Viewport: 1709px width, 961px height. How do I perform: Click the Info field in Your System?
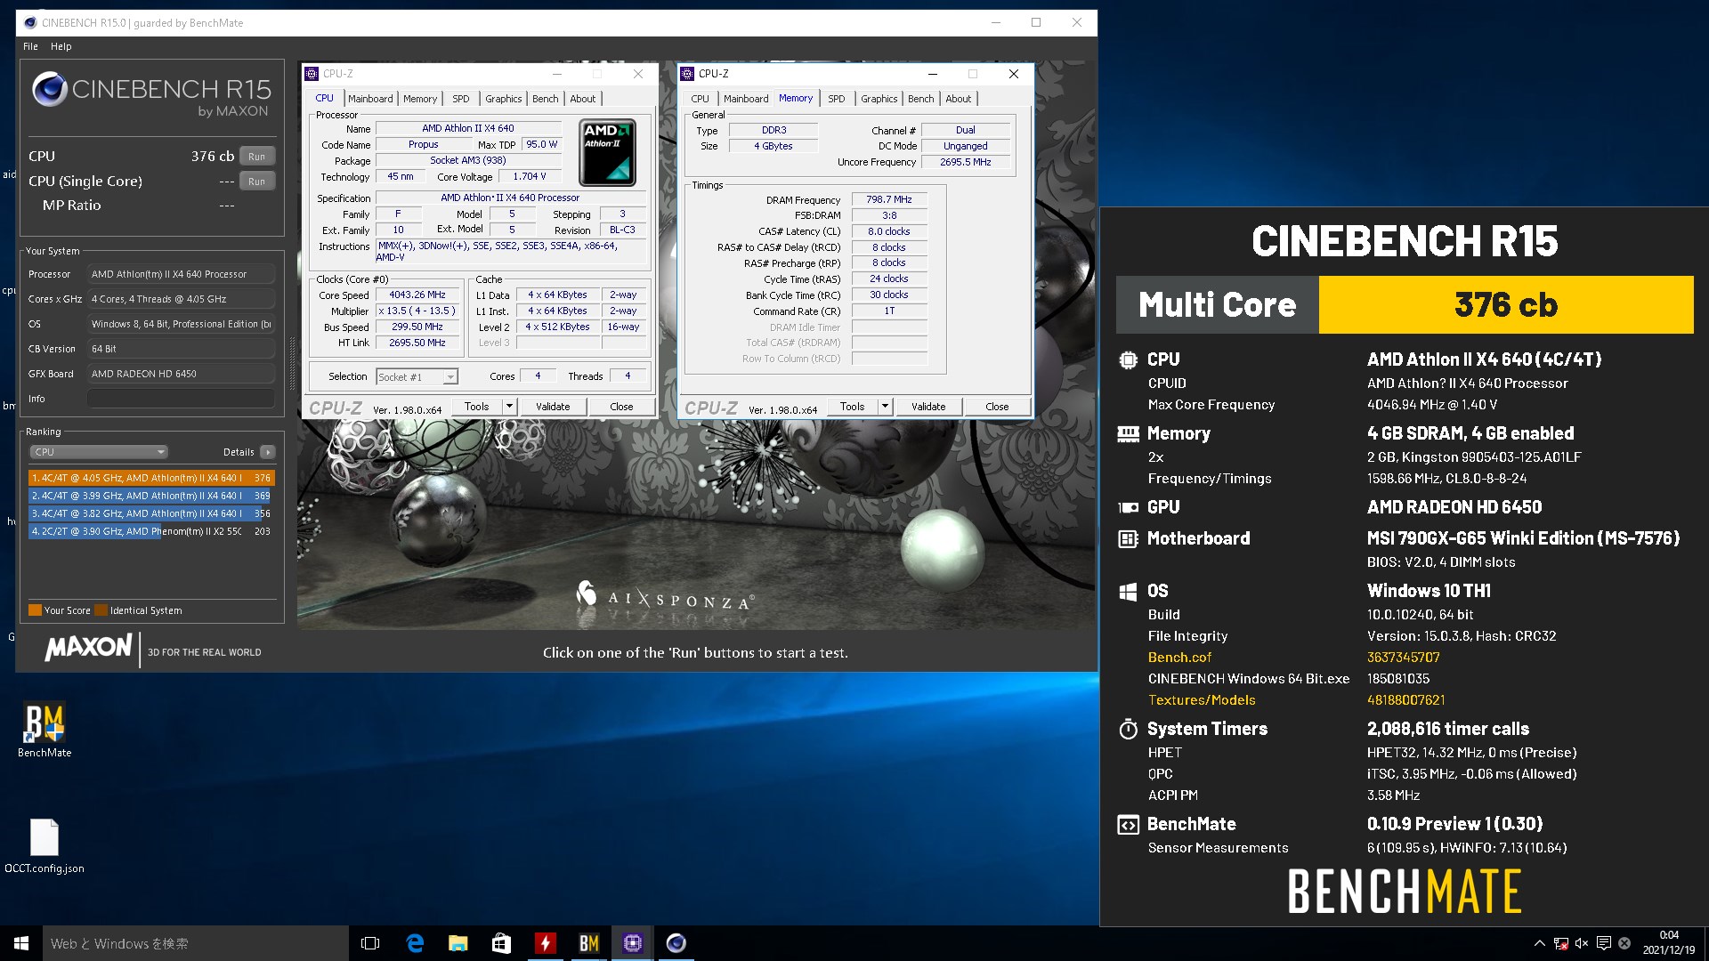181,399
